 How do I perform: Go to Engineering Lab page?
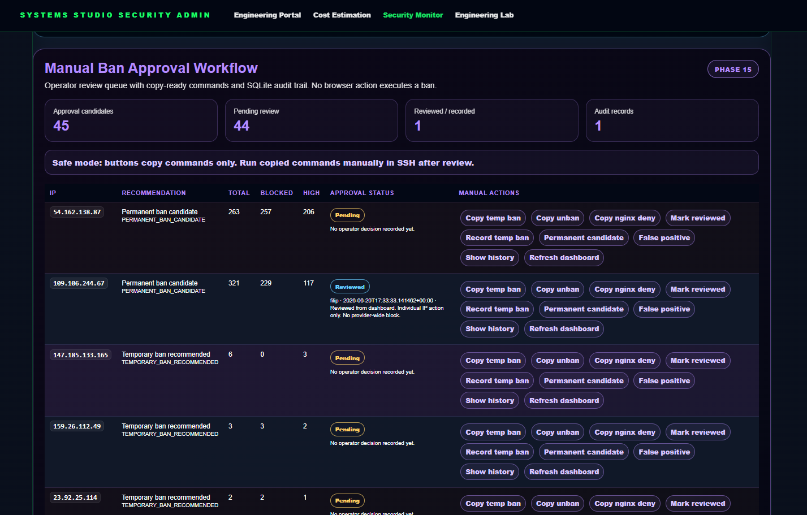tap(484, 15)
